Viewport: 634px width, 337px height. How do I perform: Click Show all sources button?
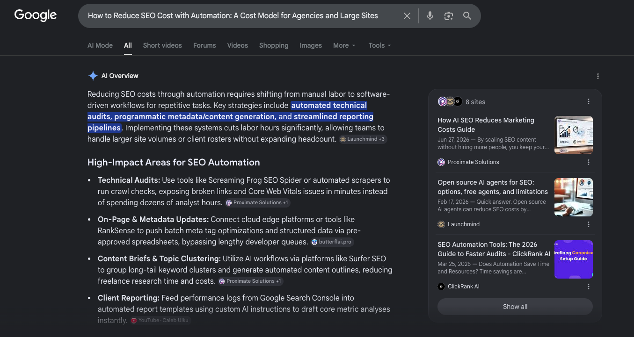coord(515,307)
